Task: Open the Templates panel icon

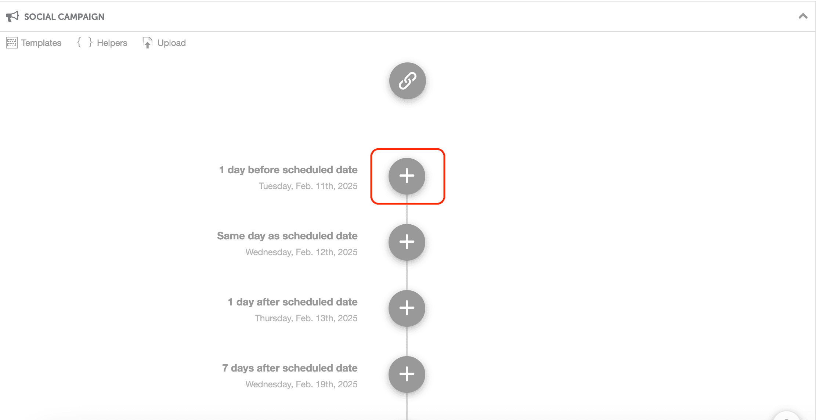Action: 11,43
